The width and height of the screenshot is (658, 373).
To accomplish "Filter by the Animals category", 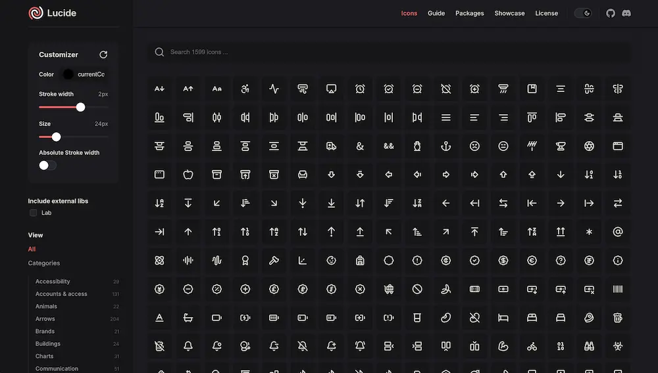I will 46,307.
